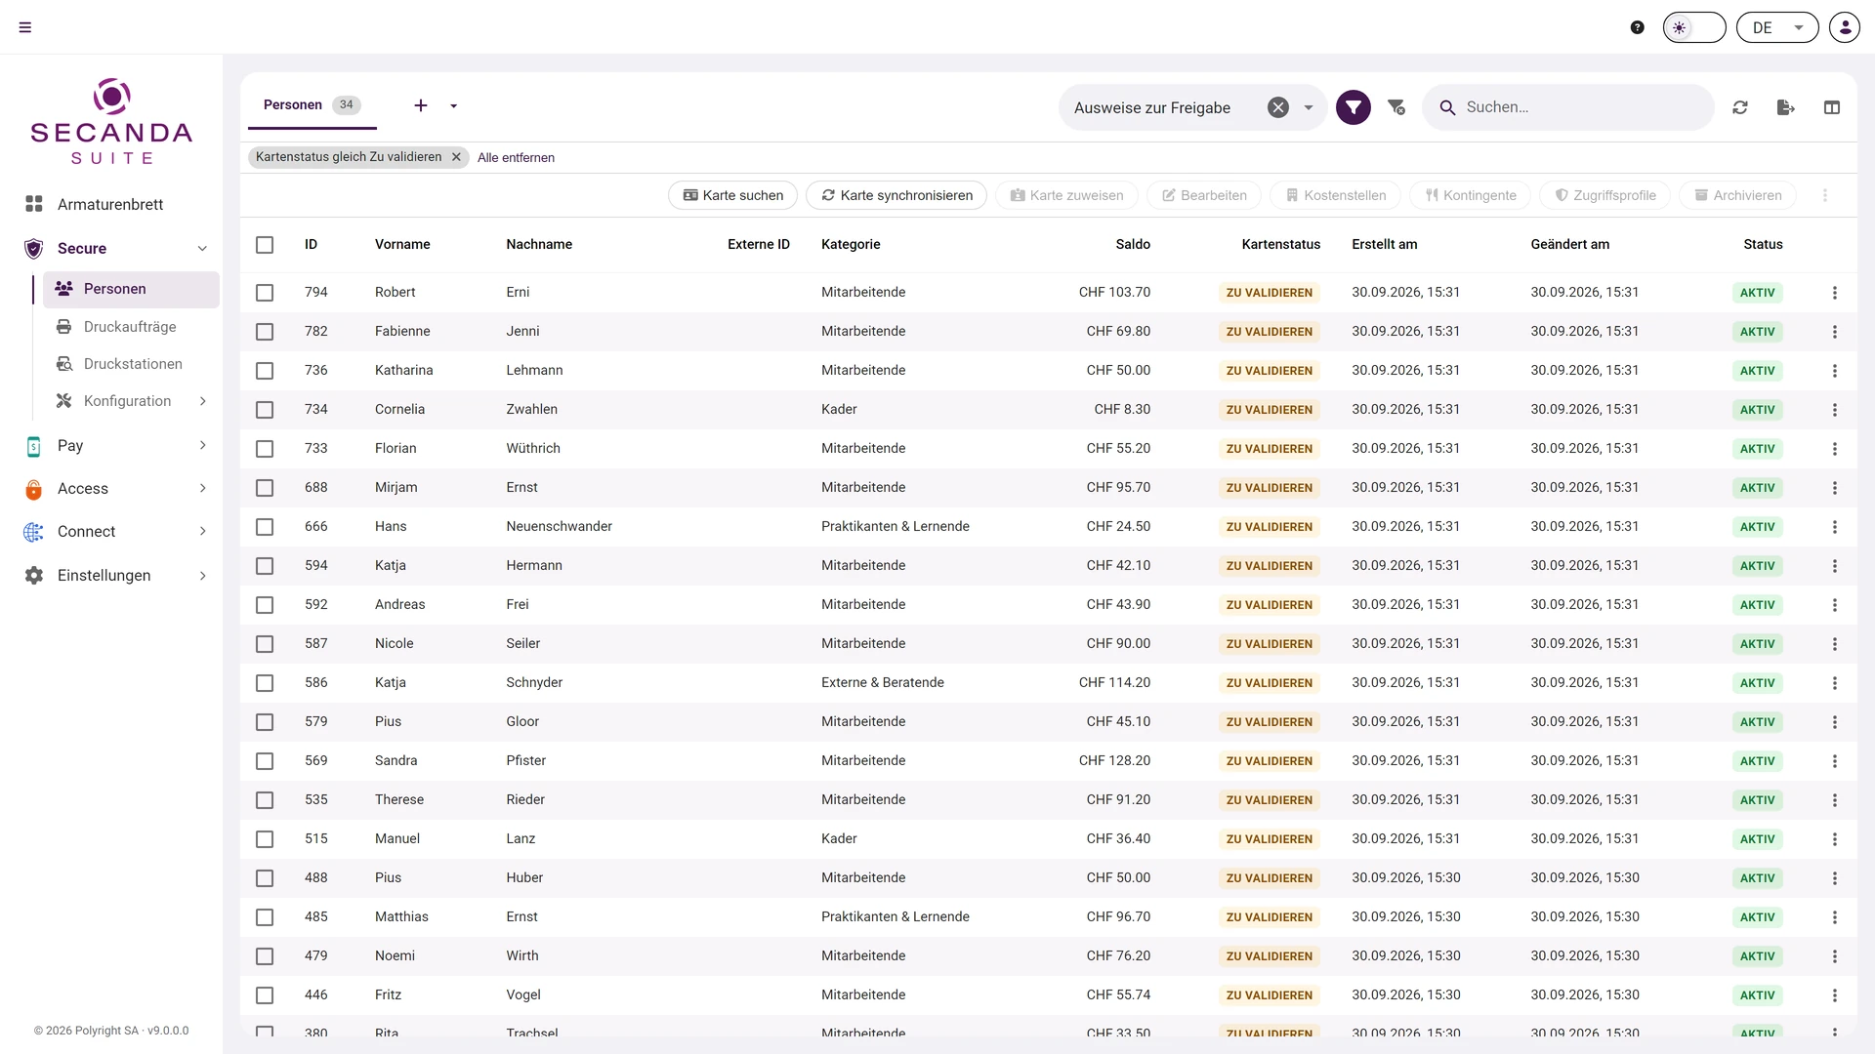The width and height of the screenshot is (1875, 1054).
Task: Sort by the Nachname column header
Action: 539,244
